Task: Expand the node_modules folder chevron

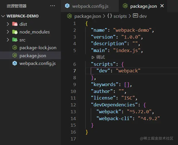Action: click(8, 32)
